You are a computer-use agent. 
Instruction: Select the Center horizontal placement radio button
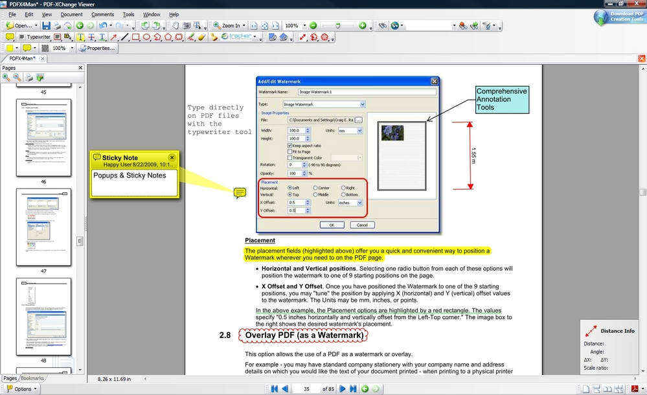tap(315, 188)
